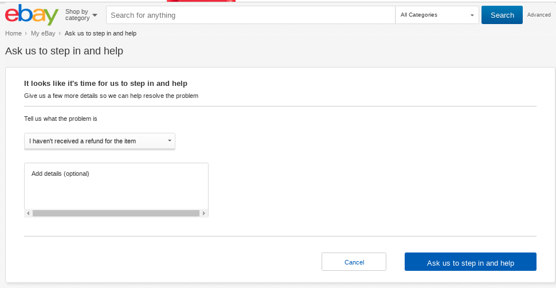Click the details box left scroll arrow

pos(28,213)
